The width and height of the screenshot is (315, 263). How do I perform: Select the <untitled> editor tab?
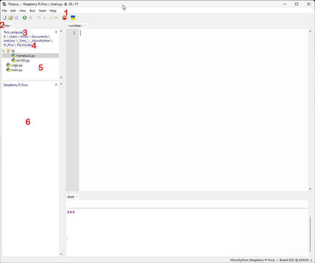[x=75, y=26]
